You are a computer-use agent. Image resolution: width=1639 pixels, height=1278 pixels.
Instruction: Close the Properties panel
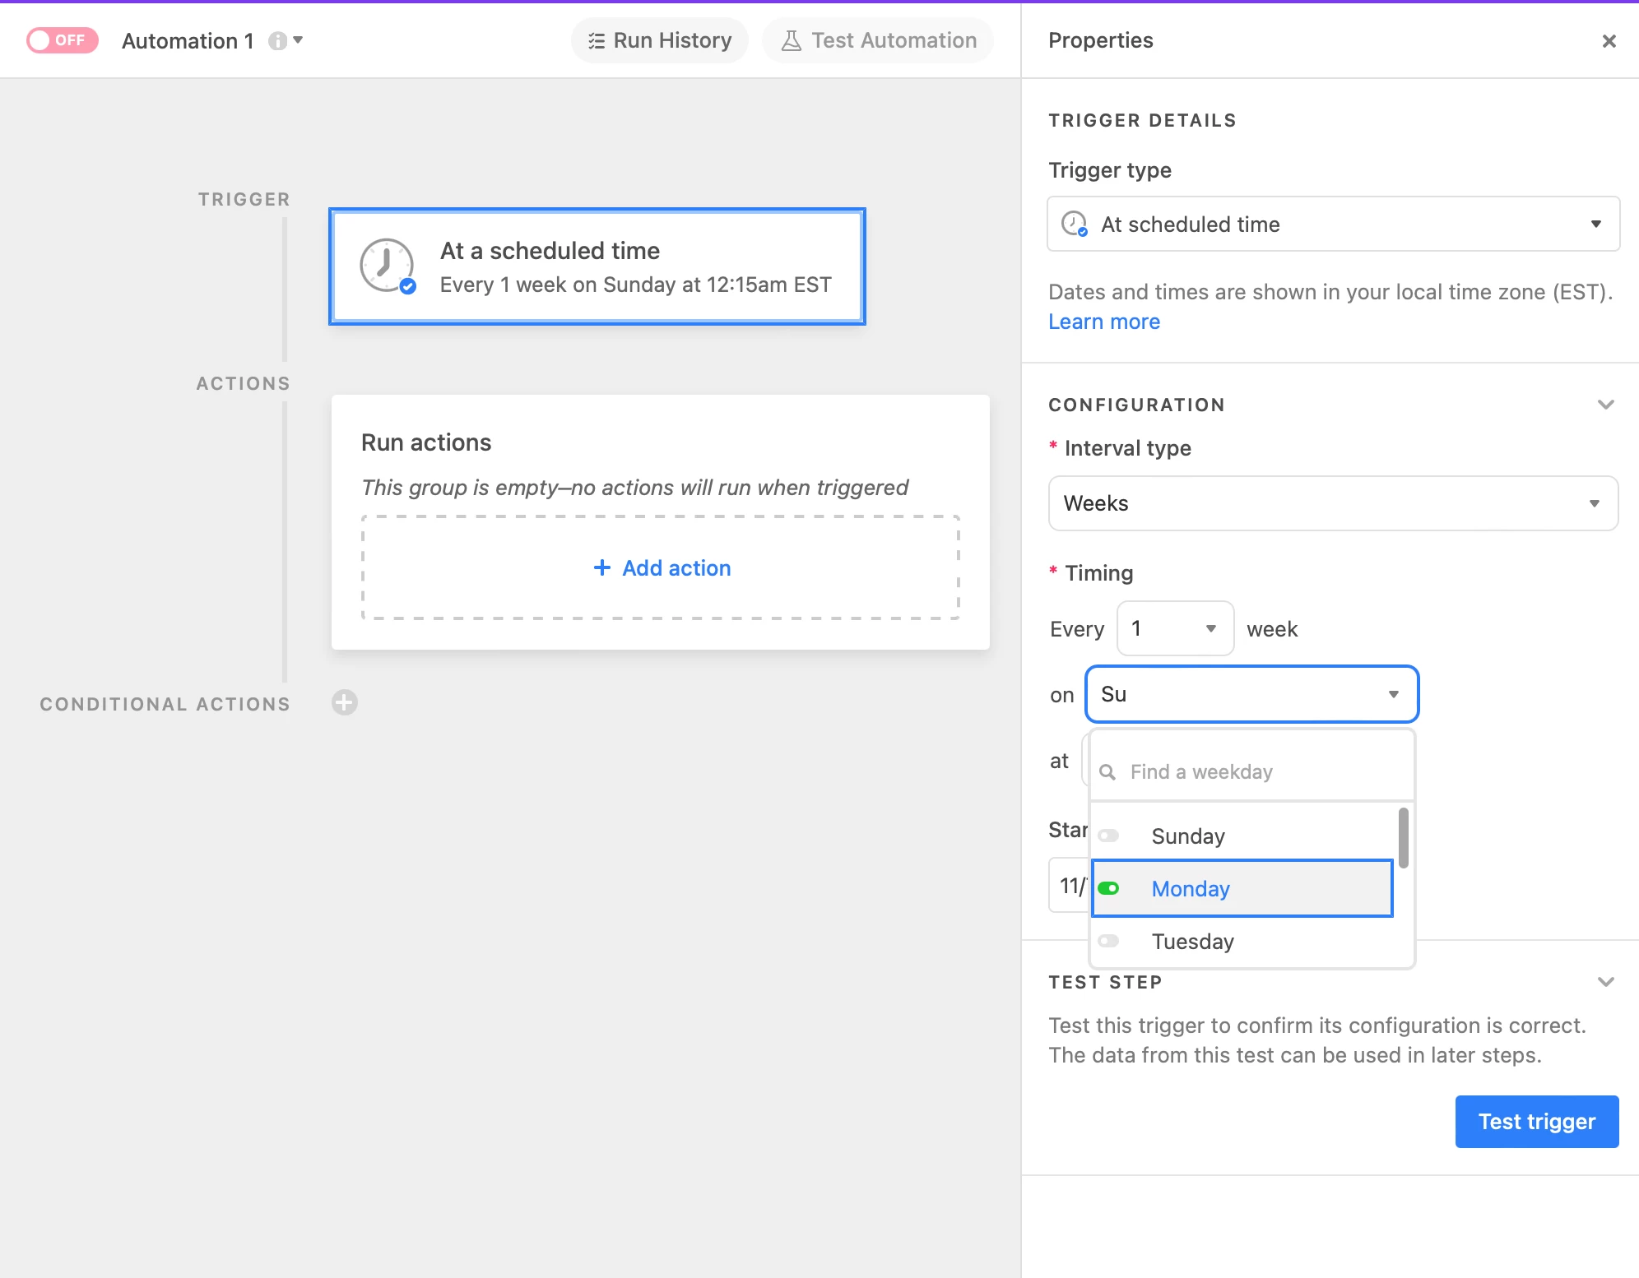(1609, 41)
